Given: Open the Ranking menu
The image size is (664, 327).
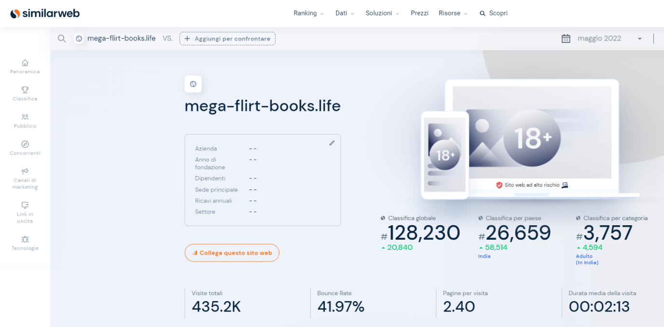Looking at the screenshot, I should pyautogui.click(x=308, y=14).
